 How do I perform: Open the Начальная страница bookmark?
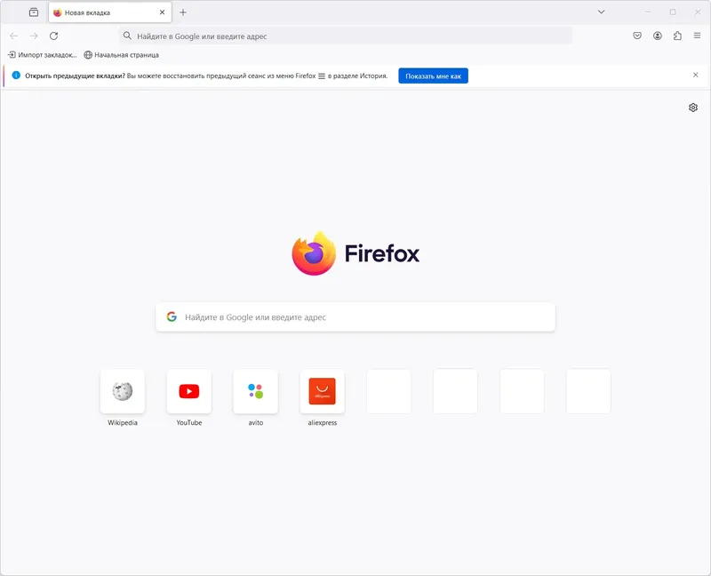122,55
